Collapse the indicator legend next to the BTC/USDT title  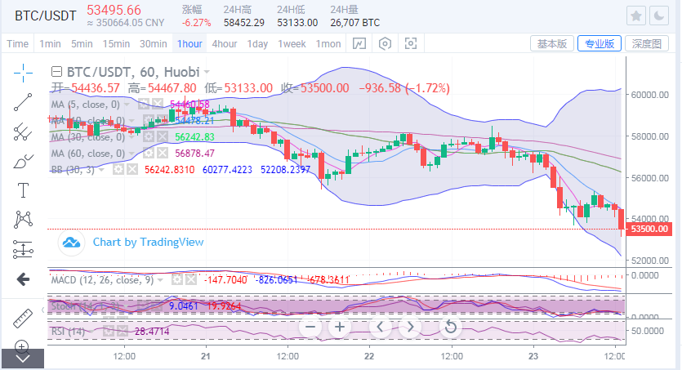coord(56,71)
